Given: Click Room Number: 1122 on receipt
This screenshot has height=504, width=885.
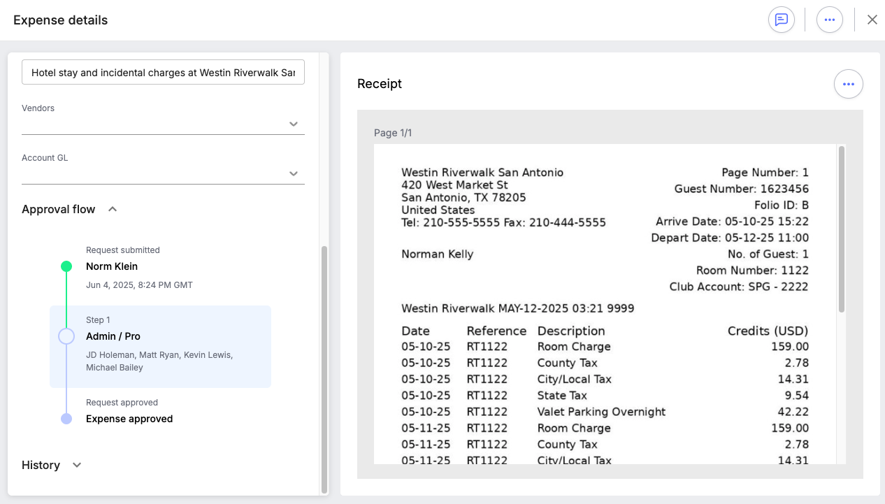Looking at the screenshot, I should click(x=752, y=271).
